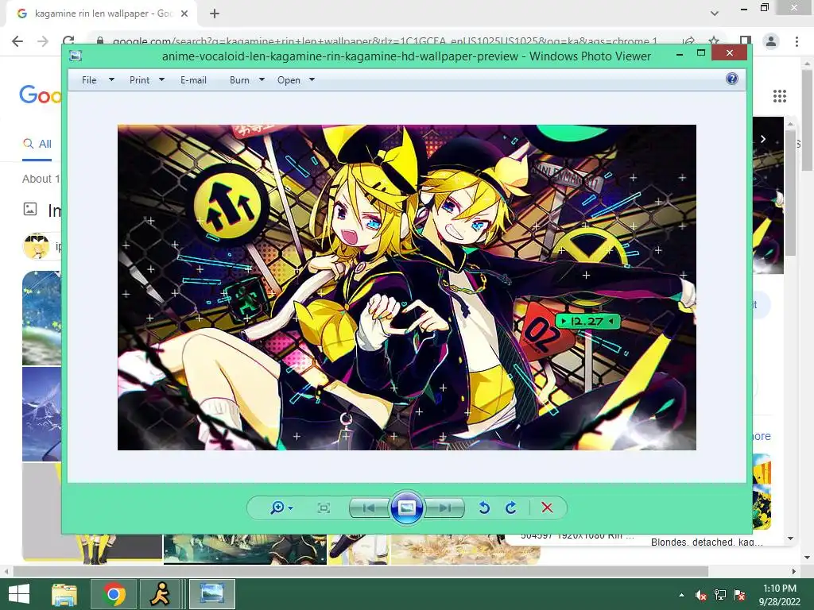The image size is (814, 610).
Task: Click the Google logo
Action: click(41, 95)
